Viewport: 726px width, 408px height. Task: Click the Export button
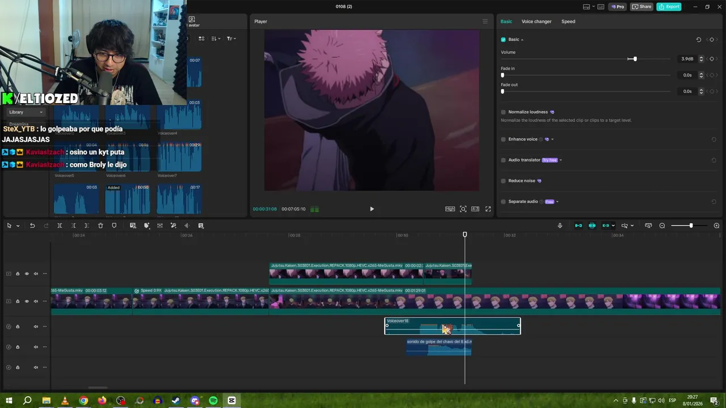click(x=669, y=7)
